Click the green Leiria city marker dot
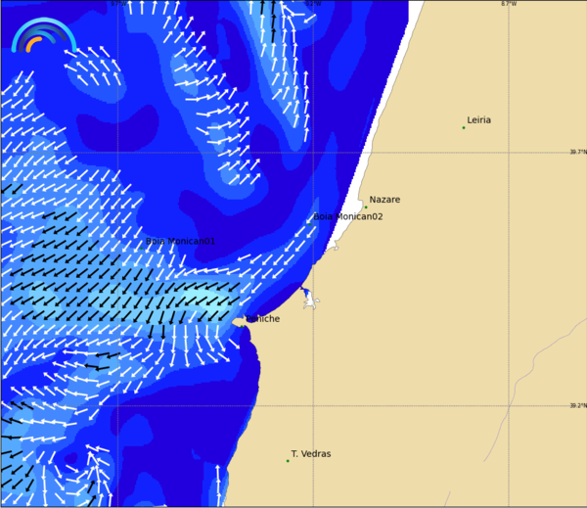This screenshot has height=508, width=587. coord(464,127)
